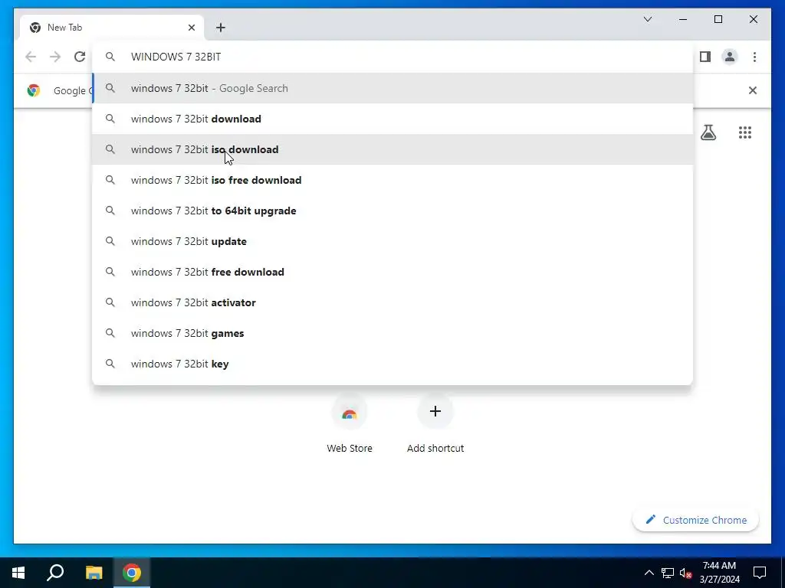
Task: Select suggestion windows 7 32bit activator
Action: click(x=392, y=302)
